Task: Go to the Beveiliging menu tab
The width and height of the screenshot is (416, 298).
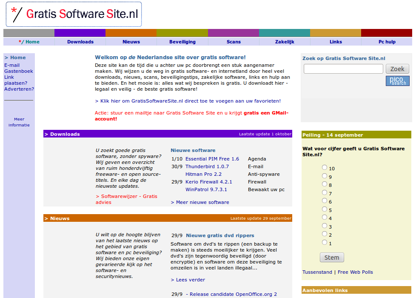Action: point(182,42)
